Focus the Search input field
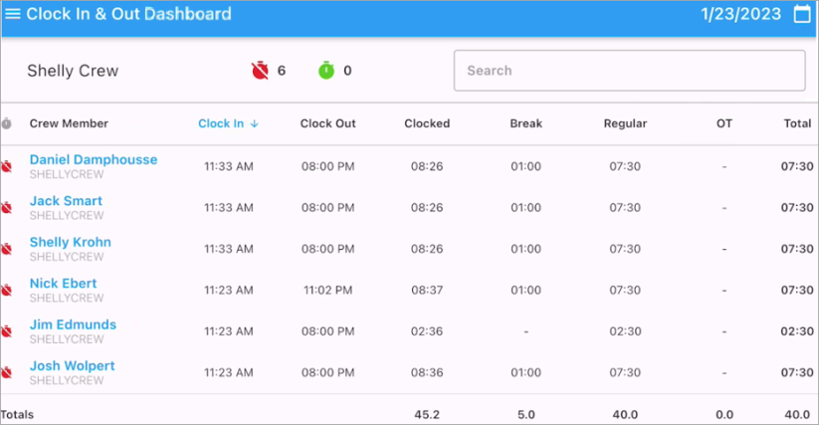 (x=629, y=71)
